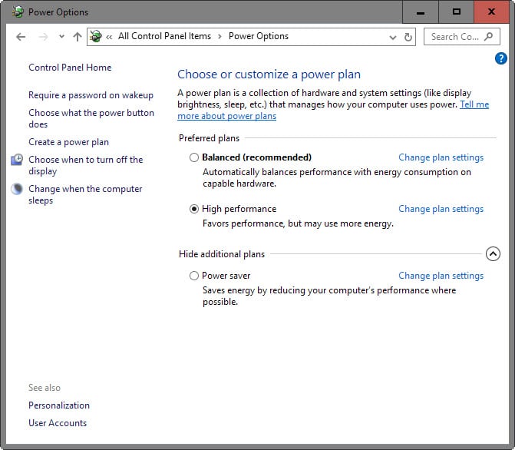
Task: Maximize the Power Options window
Action: coord(456,12)
